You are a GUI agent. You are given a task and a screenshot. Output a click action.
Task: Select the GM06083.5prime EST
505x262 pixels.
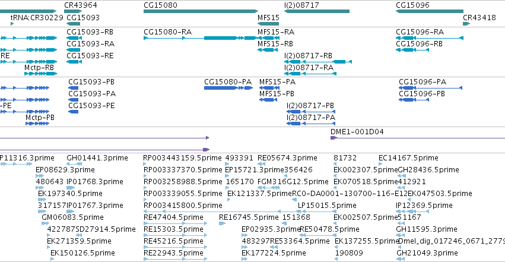(x=72, y=217)
